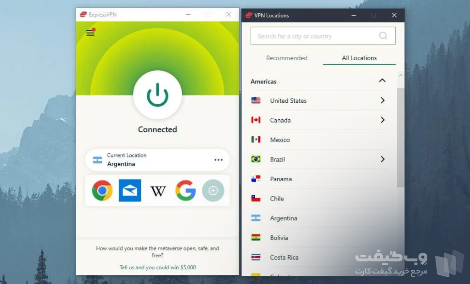The width and height of the screenshot is (470, 284).
Task: Click the Costa Rica flag icon
Action: (256, 257)
